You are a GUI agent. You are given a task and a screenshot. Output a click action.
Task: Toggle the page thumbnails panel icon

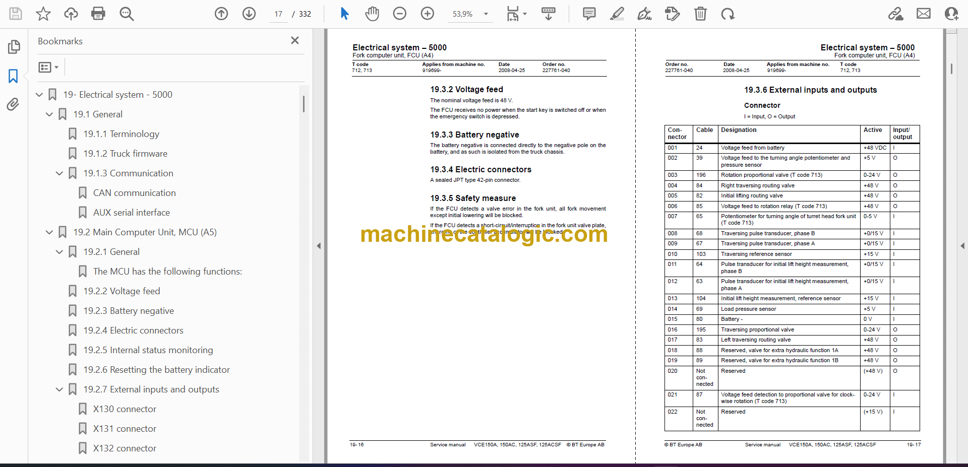tap(14, 47)
